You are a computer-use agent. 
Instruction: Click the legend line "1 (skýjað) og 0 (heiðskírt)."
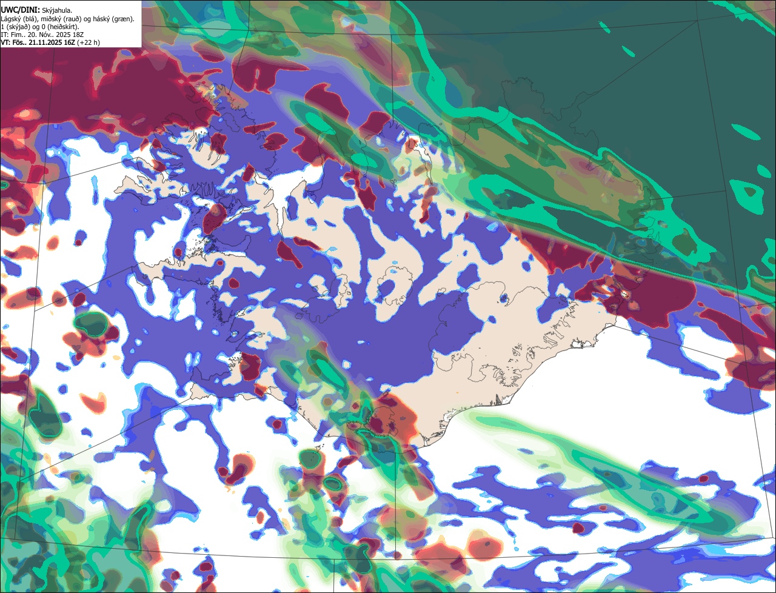coord(40,27)
